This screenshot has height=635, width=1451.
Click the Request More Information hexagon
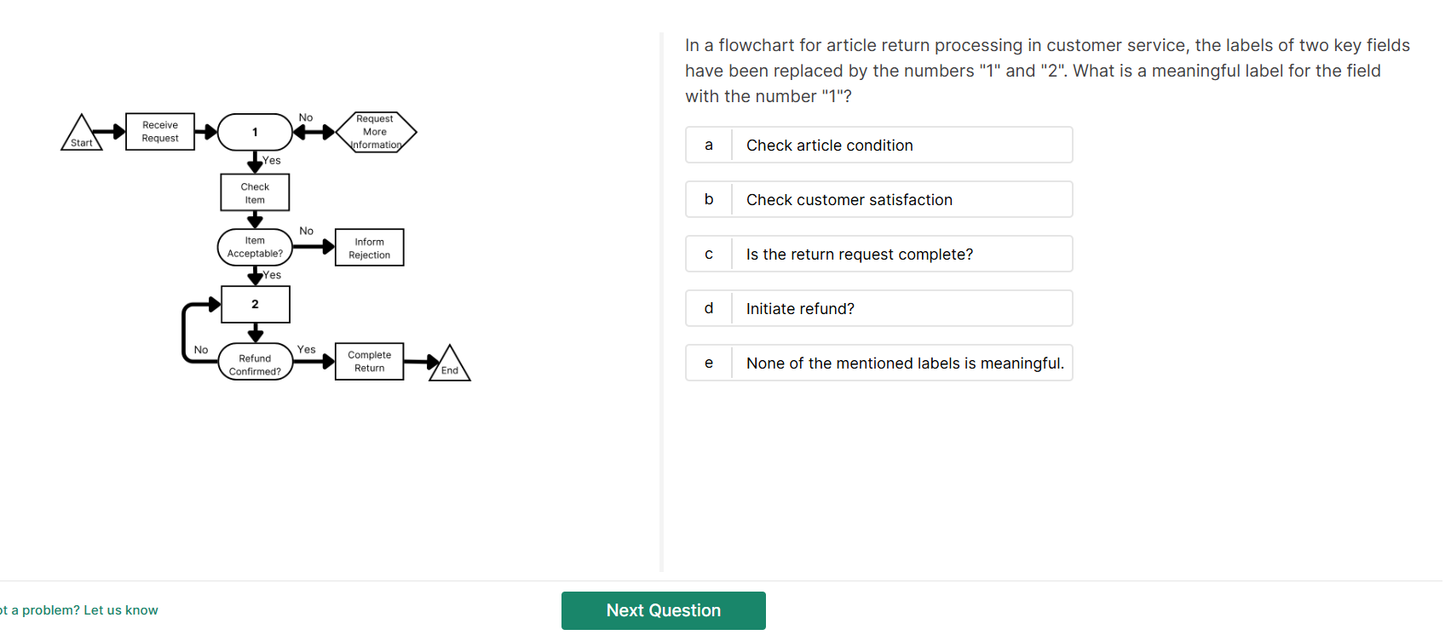click(376, 132)
